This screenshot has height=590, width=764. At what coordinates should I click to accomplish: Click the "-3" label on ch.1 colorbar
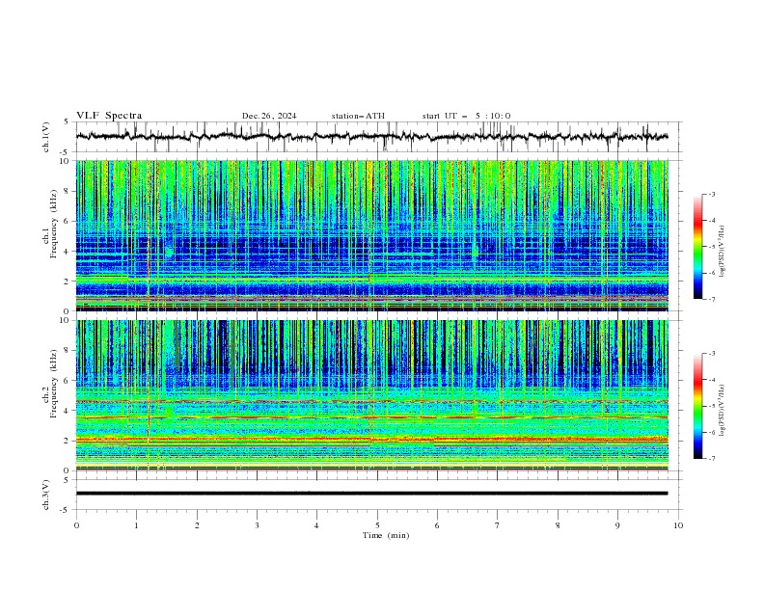pyautogui.click(x=712, y=194)
